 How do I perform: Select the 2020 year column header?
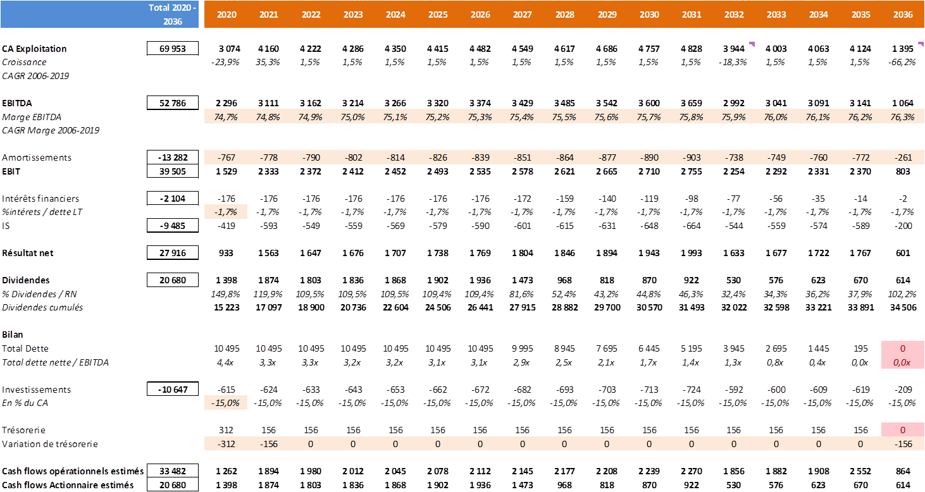(227, 15)
